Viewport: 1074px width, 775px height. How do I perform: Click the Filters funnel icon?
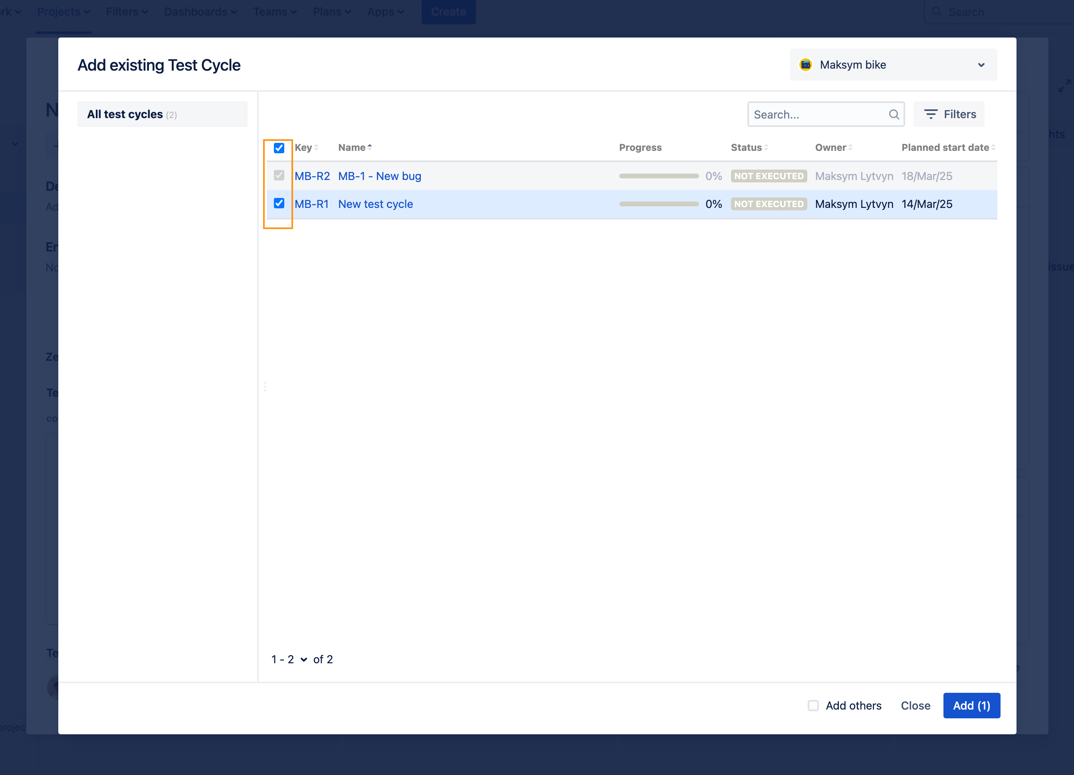tap(931, 114)
